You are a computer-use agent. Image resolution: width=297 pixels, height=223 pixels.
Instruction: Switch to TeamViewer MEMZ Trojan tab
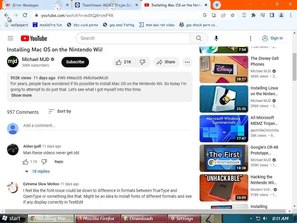click(x=106, y=5)
